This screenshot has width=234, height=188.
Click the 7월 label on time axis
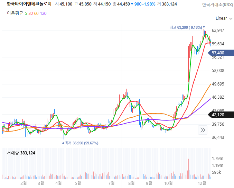point(111,183)
